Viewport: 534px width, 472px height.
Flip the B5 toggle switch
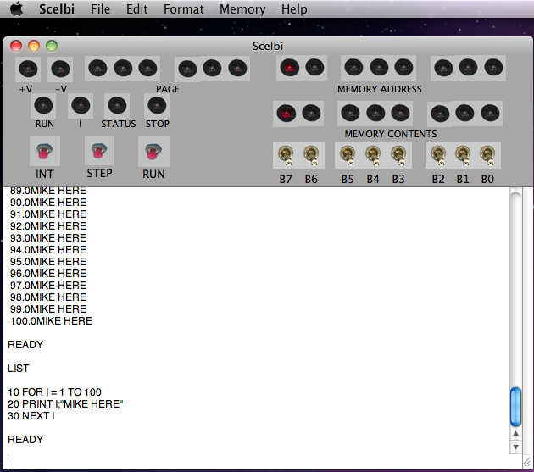348,155
